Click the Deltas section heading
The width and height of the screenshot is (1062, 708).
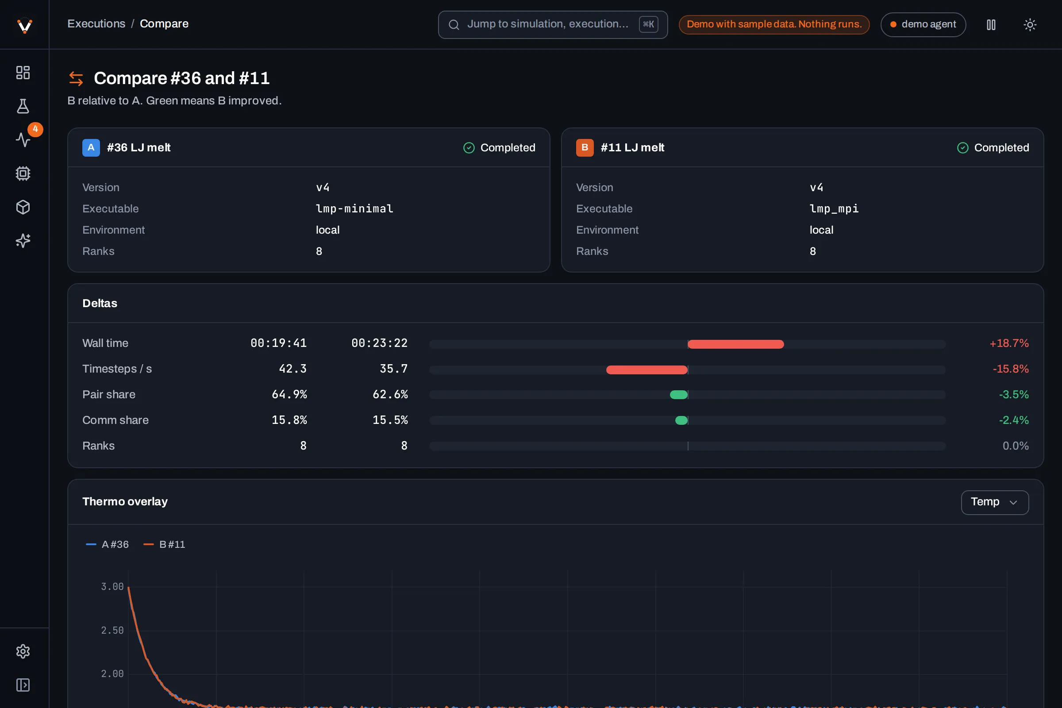point(100,304)
